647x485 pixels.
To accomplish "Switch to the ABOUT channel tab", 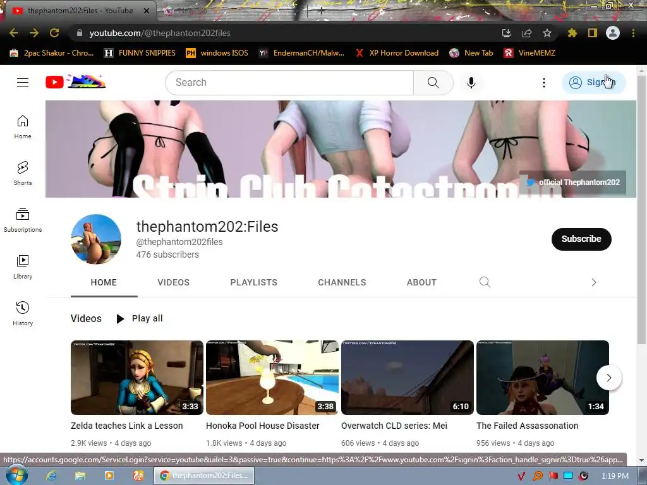I will [x=421, y=282].
